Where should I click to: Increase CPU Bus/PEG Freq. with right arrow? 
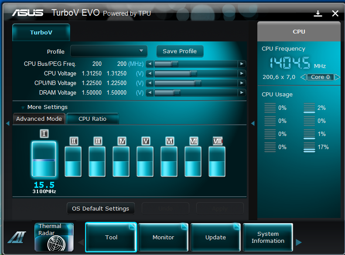[242, 64]
